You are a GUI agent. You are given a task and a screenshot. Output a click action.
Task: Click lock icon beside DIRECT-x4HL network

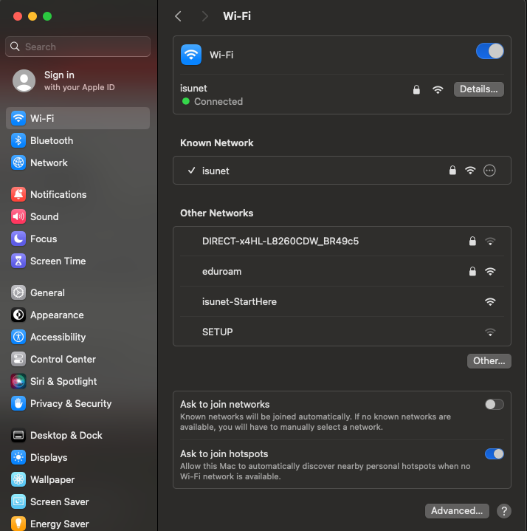[472, 241]
